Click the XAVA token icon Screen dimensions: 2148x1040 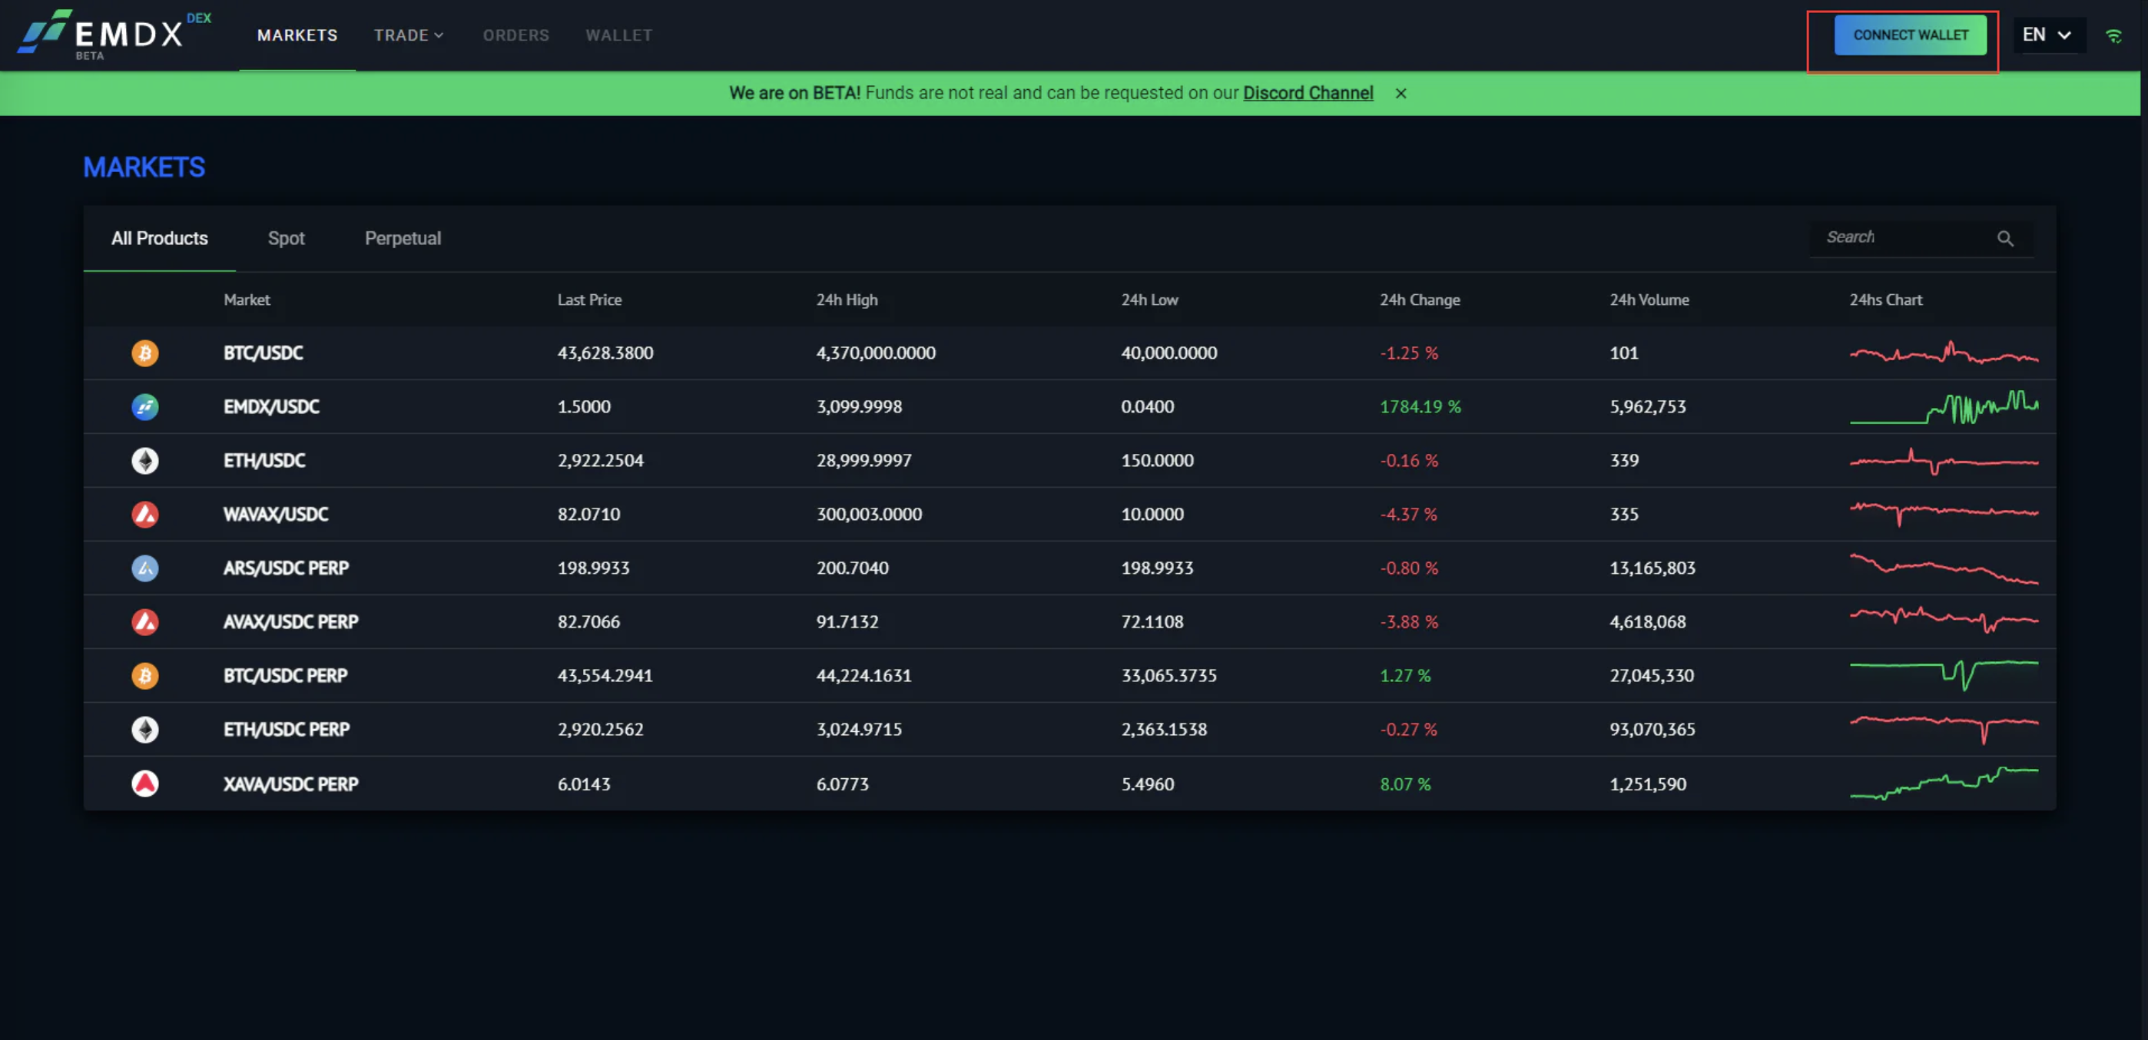point(145,783)
